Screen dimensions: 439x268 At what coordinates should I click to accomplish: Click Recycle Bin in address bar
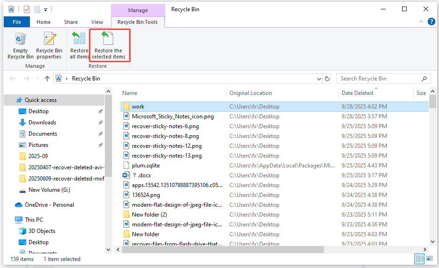tap(86, 79)
